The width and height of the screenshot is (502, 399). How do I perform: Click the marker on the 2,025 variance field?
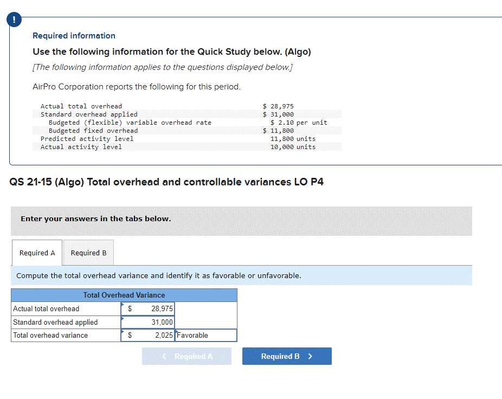coord(126,332)
